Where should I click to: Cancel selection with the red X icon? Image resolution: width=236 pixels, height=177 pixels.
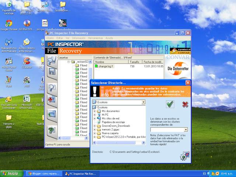(x=185, y=105)
